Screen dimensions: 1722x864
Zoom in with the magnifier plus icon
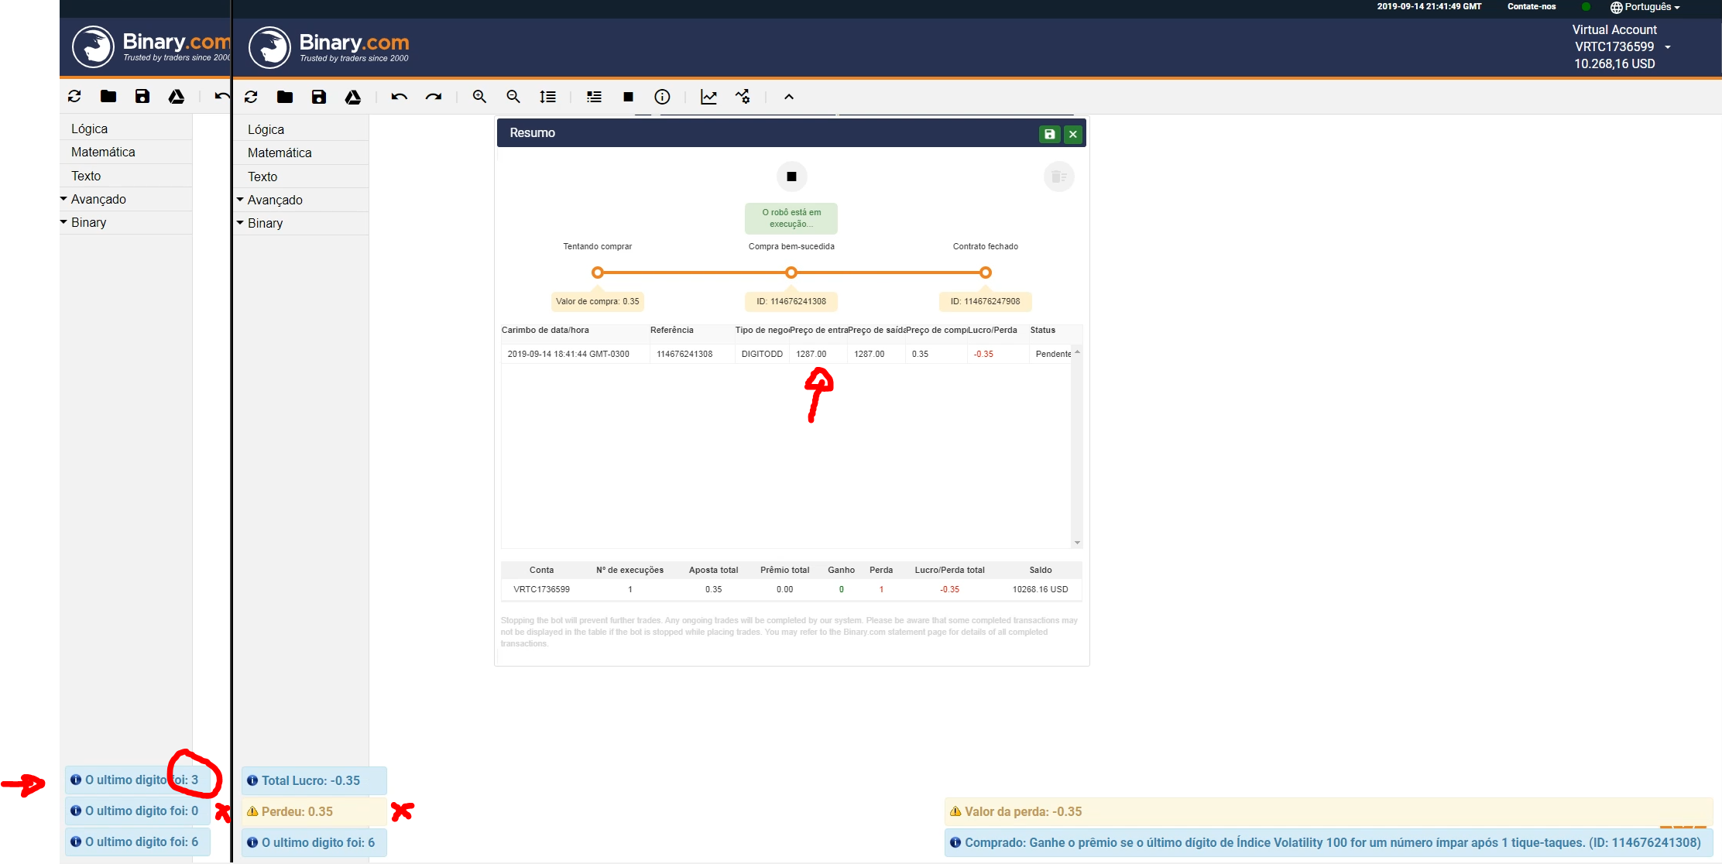pos(480,97)
